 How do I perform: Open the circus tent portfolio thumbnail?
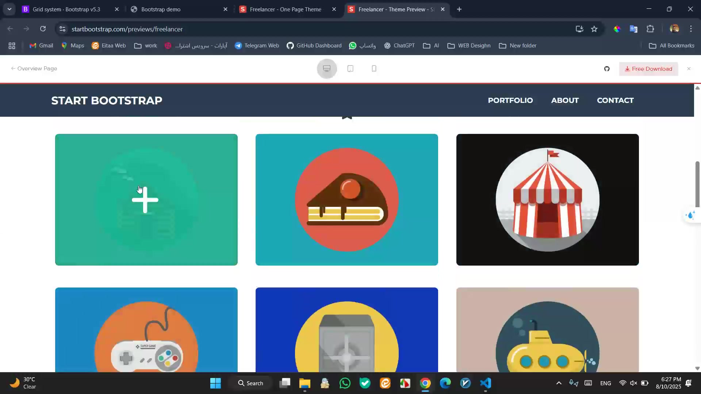(547, 200)
